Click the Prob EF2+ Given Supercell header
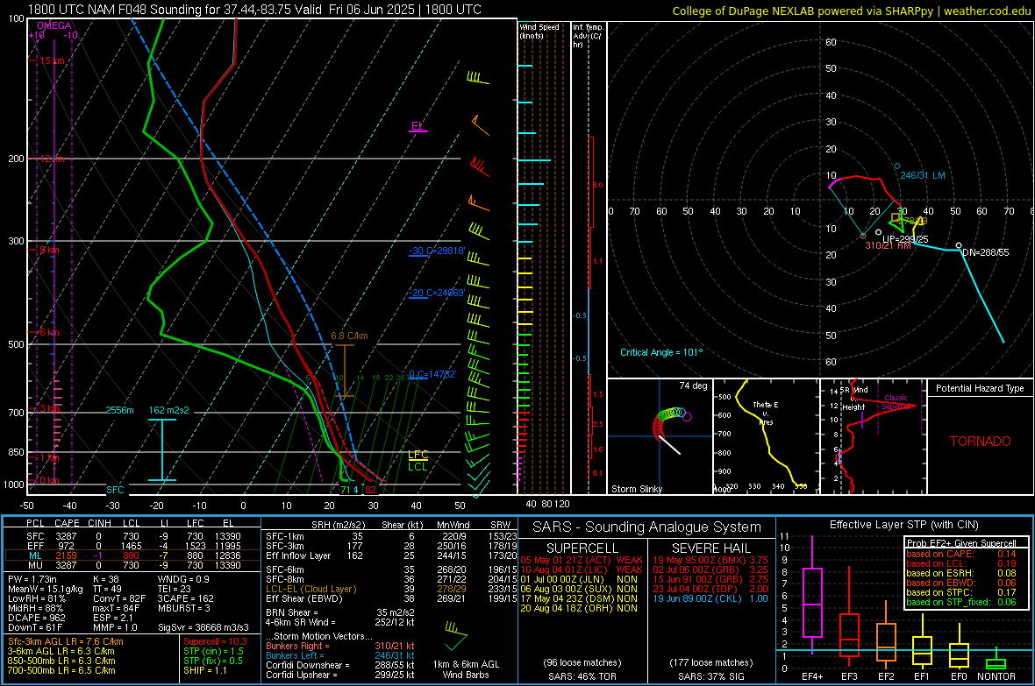 click(x=961, y=543)
